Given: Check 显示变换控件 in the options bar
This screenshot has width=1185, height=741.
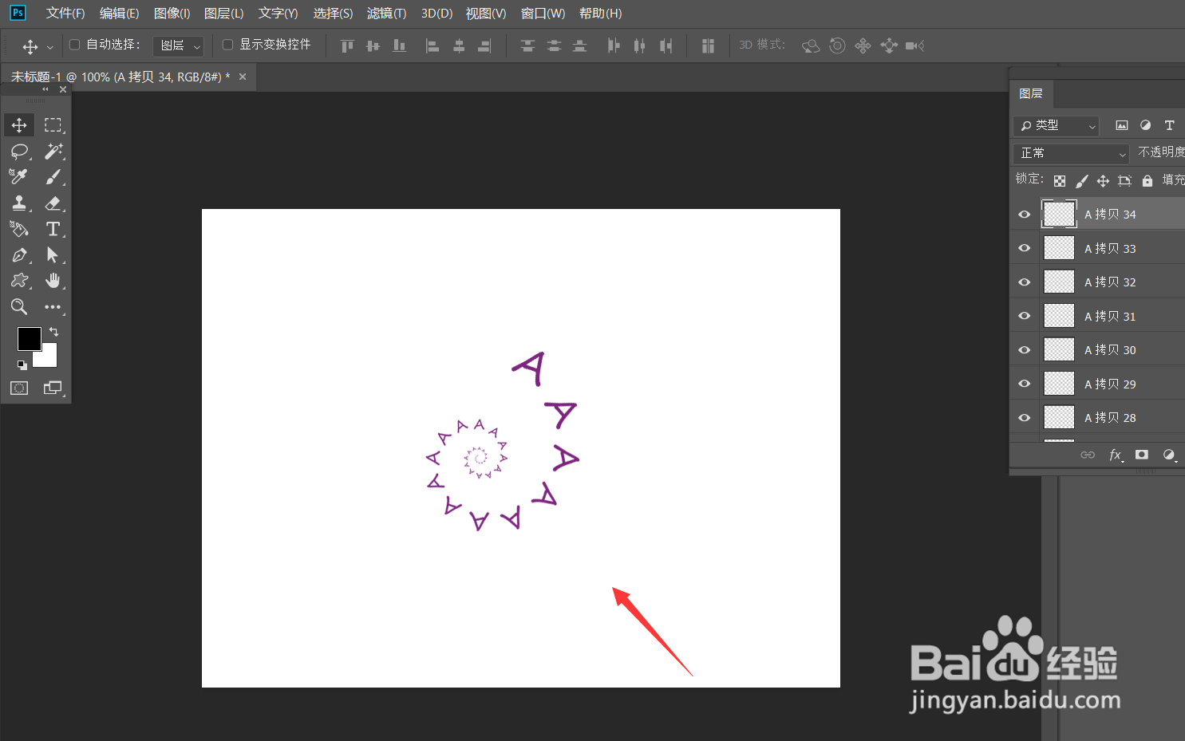Looking at the screenshot, I should point(227,44).
